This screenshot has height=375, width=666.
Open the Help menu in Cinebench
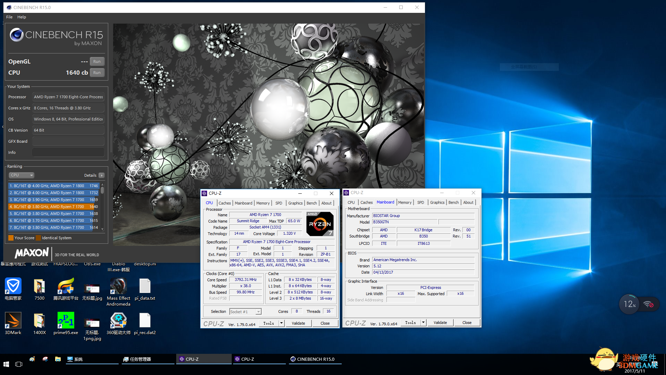click(22, 17)
